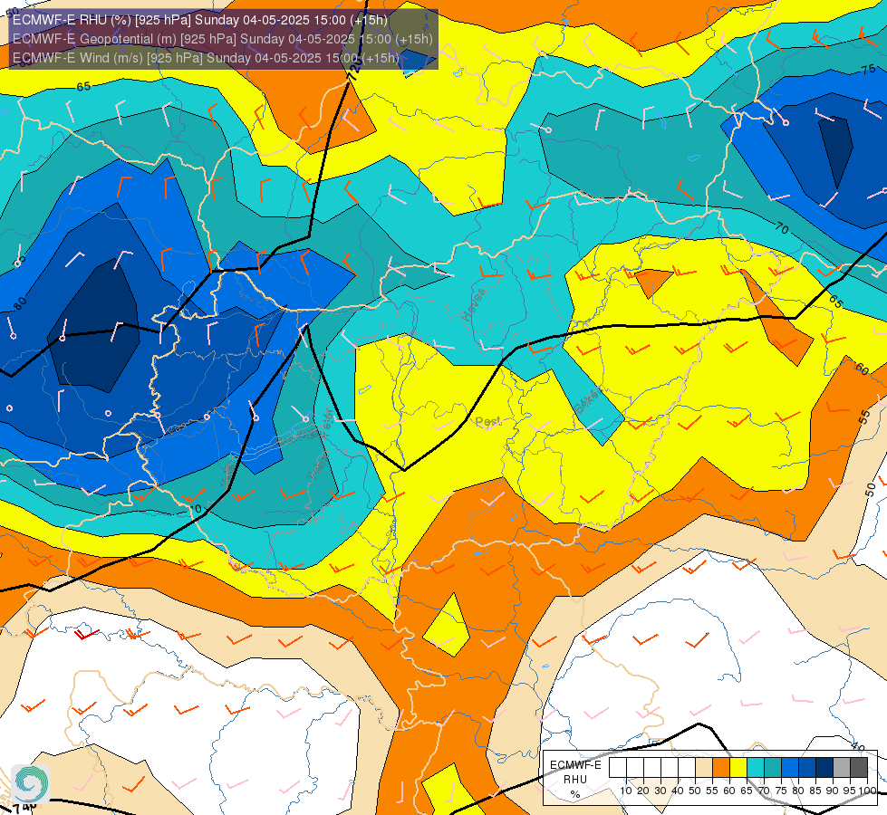Click the ECMWF swirl logo icon

(31, 783)
